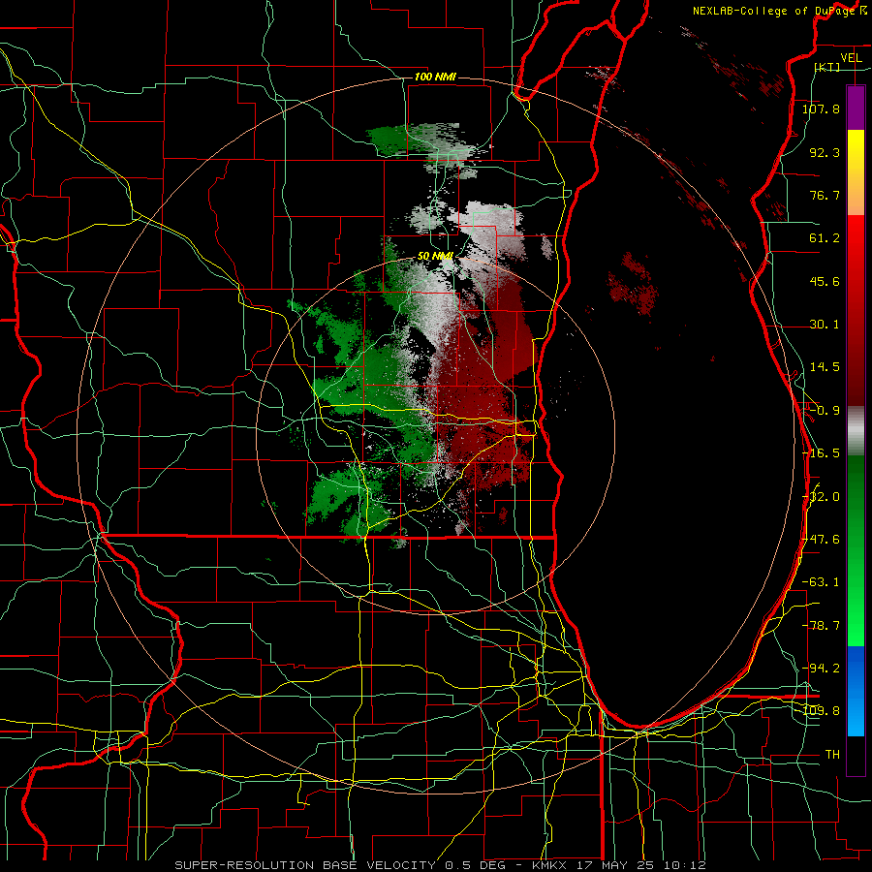
Task: Select the 76.7 velocity scale value
Action: click(825, 195)
